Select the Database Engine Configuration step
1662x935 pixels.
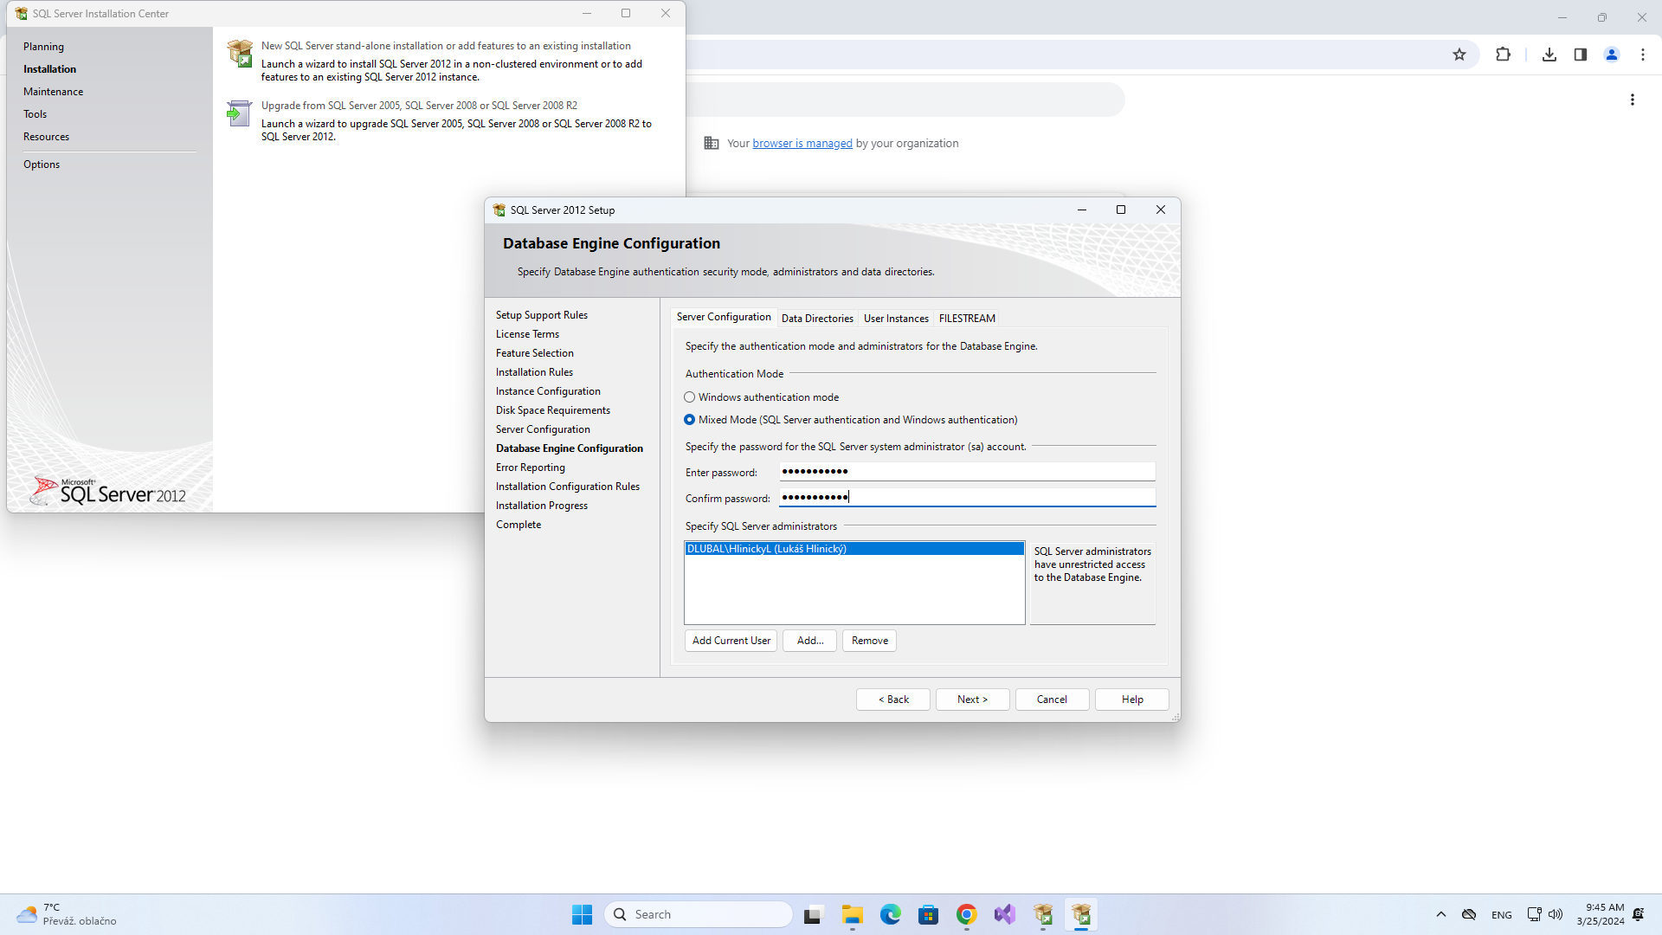pyautogui.click(x=569, y=448)
